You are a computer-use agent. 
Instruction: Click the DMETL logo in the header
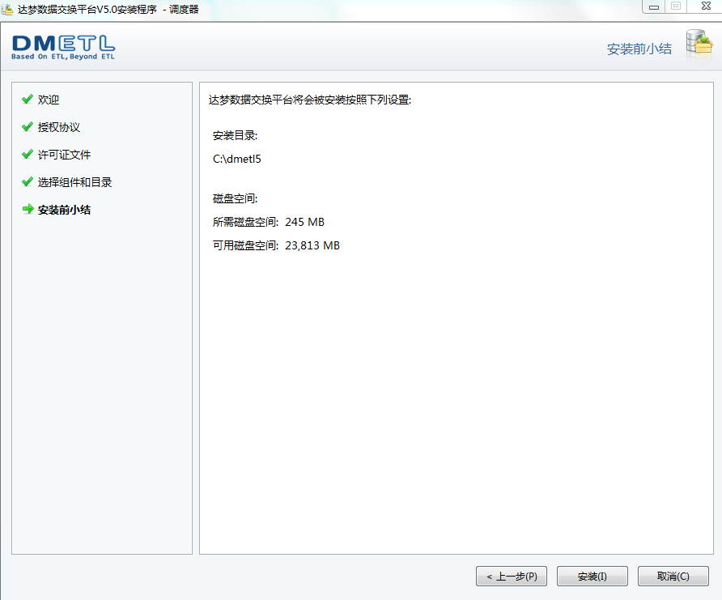coord(63,47)
